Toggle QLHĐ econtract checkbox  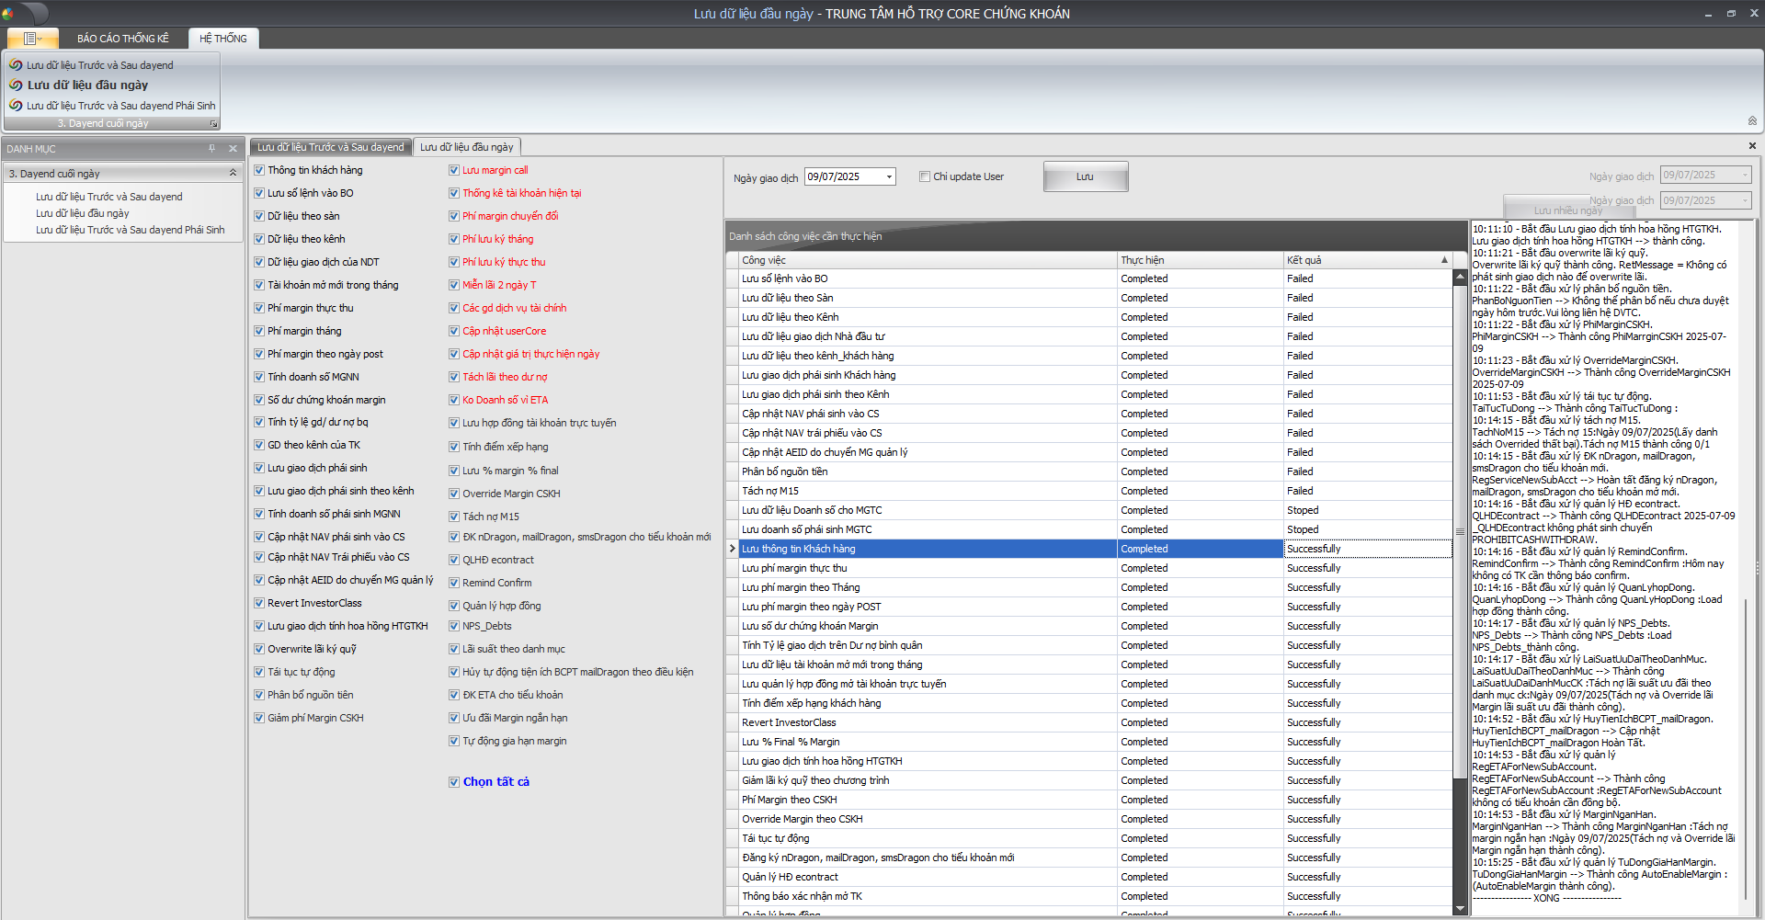454,560
